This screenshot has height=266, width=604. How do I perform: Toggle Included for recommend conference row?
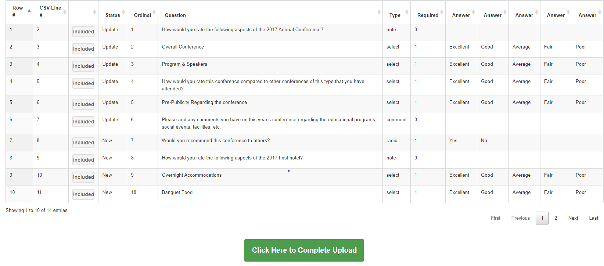pos(83,143)
